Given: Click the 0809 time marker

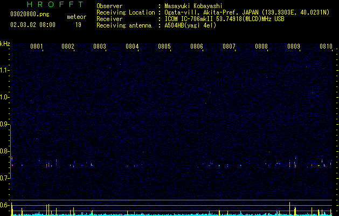Looking at the screenshot, I should point(294,46).
